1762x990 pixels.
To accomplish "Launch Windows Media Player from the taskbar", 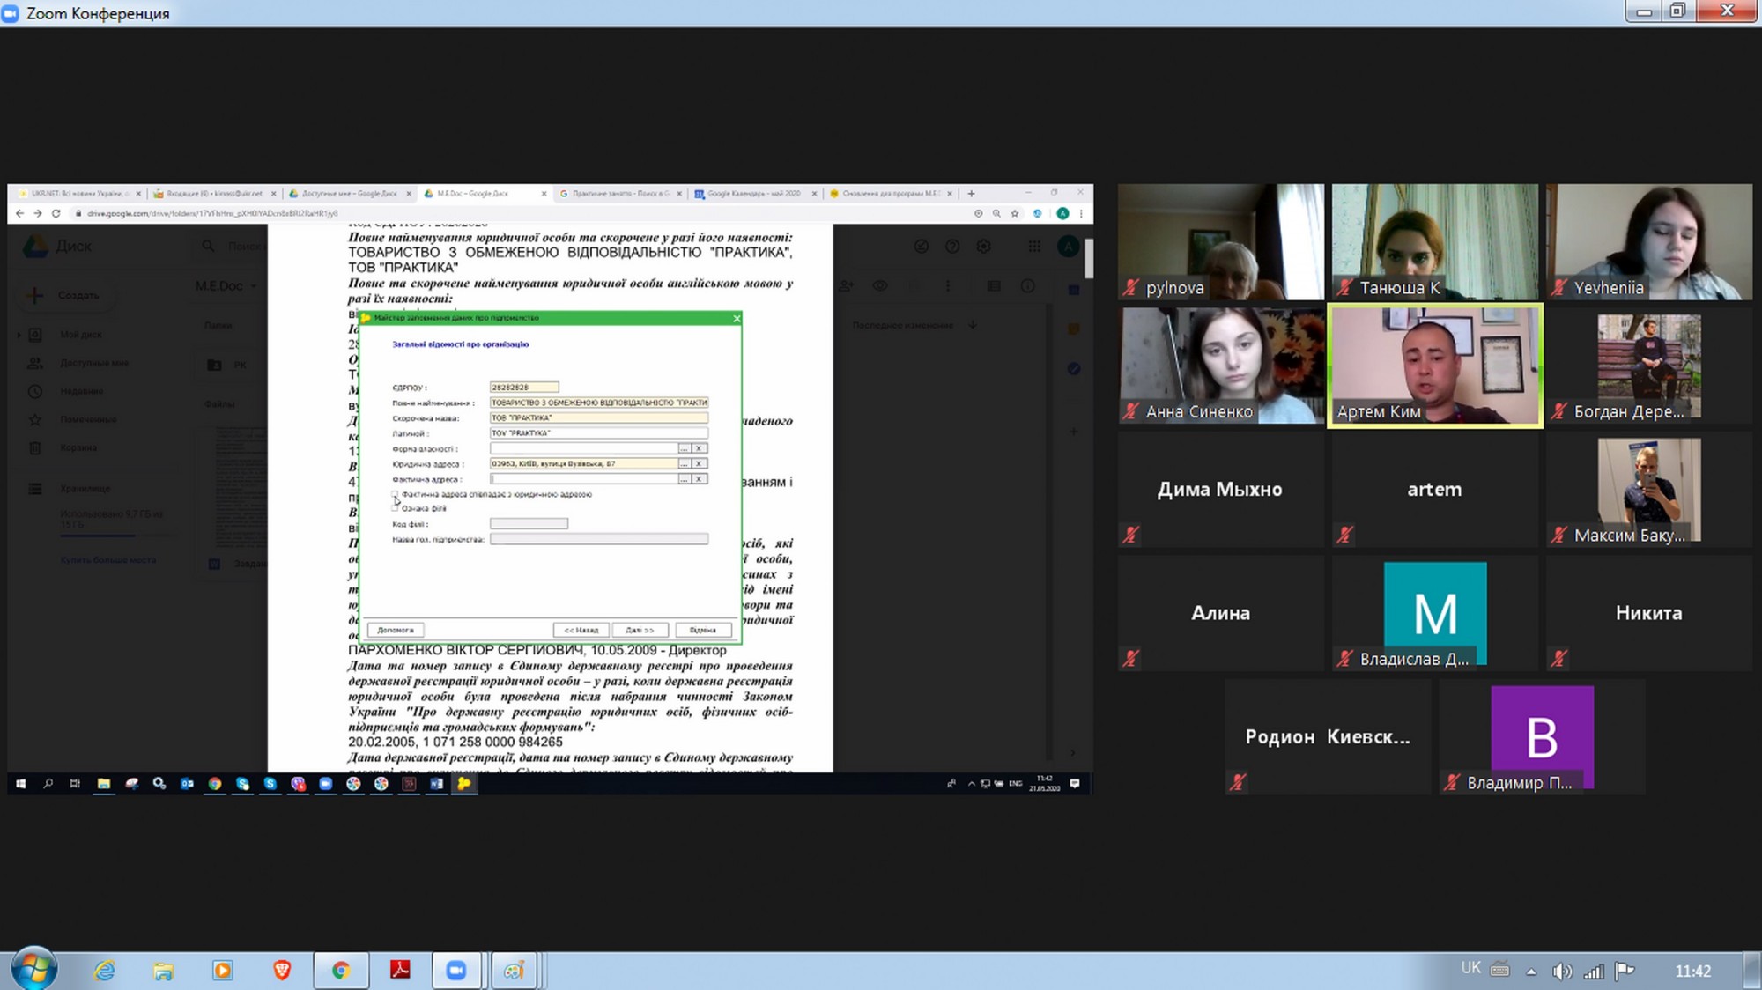I will (x=223, y=970).
